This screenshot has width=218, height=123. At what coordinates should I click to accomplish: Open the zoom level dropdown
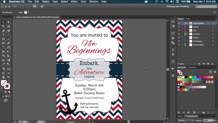[x=28, y=122]
